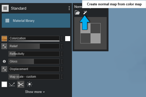Viewport: 146px width, 97px height.
Task: Adjust the Gloss slider
Action: click(x=34, y=61)
